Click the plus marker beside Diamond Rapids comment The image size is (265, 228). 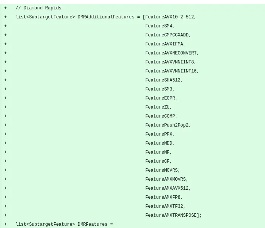[x=5, y=8]
